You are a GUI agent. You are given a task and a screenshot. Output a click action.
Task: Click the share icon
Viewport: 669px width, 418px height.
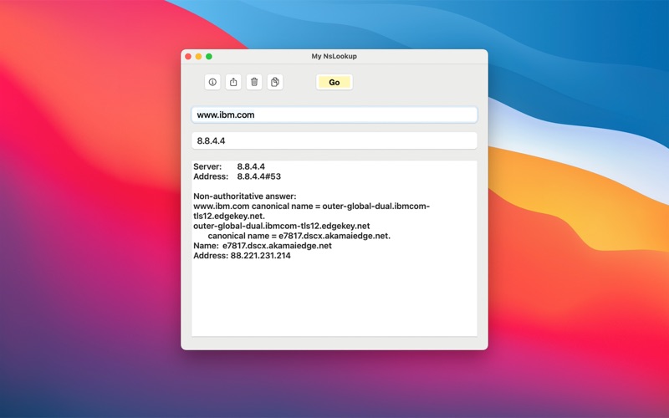click(233, 82)
